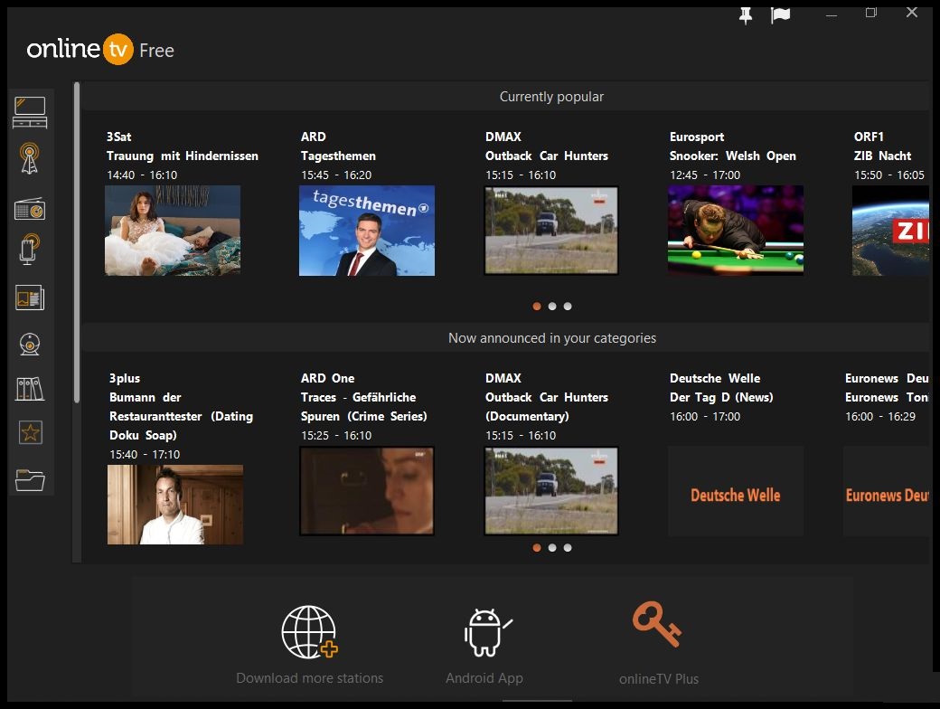Click the ZIB Nacht title text
This screenshot has height=709, width=940.
pos(882,156)
